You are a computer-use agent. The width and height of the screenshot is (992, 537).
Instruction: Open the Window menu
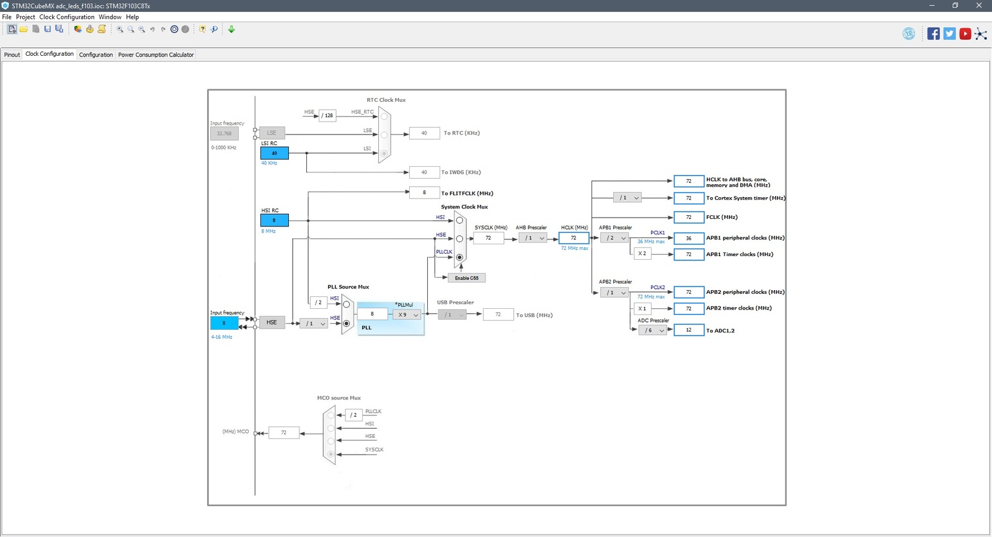click(110, 17)
